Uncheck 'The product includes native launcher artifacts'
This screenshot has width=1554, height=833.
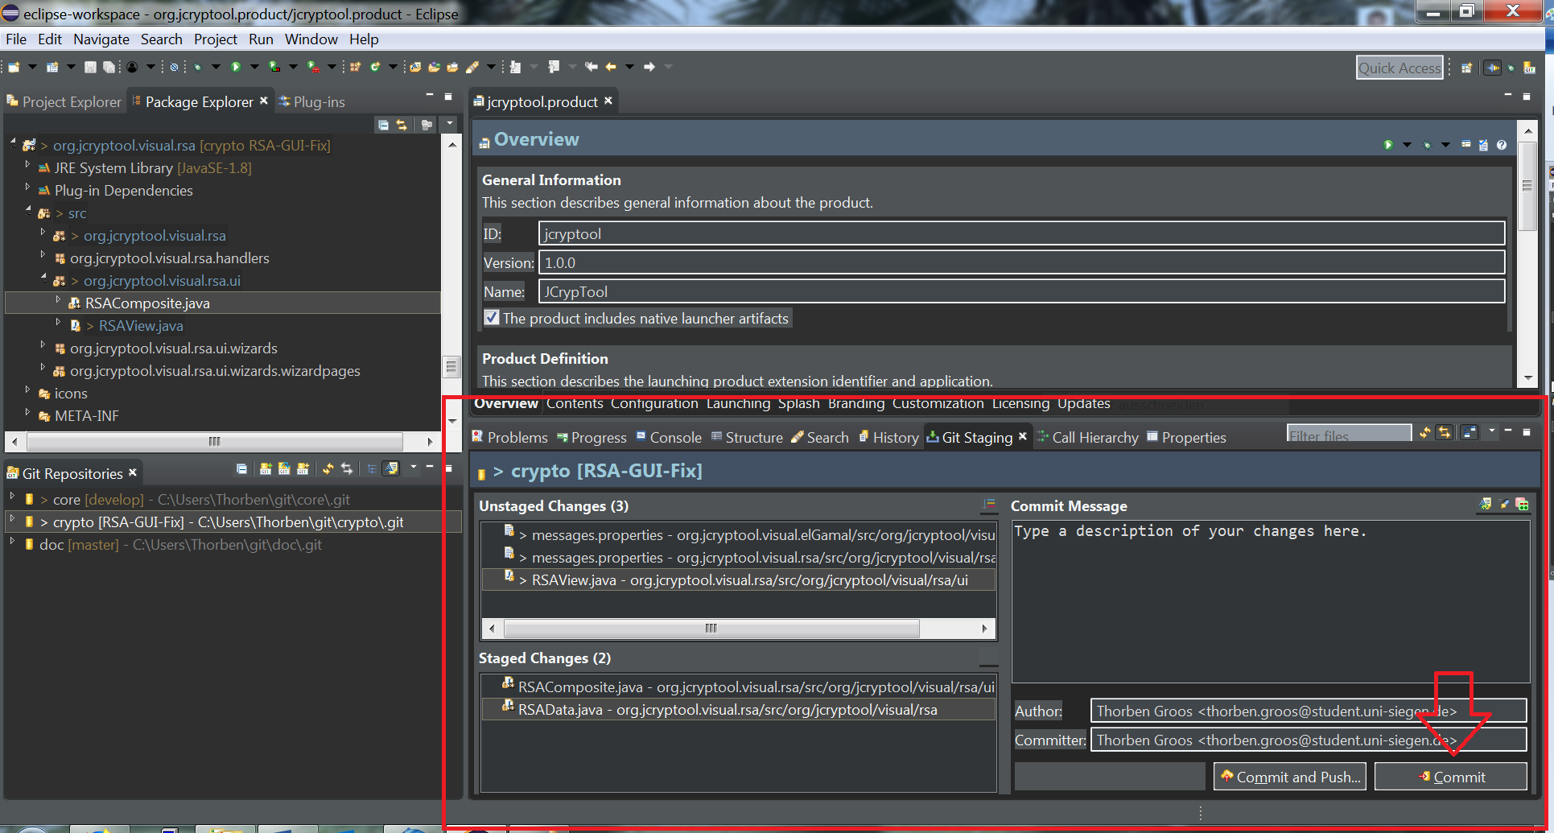[492, 318]
